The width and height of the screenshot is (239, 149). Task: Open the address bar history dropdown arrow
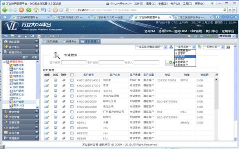(230, 10)
